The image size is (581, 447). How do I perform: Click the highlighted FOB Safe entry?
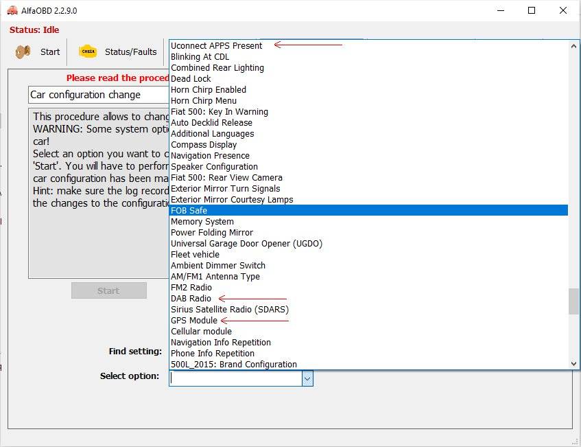point(368,210)
